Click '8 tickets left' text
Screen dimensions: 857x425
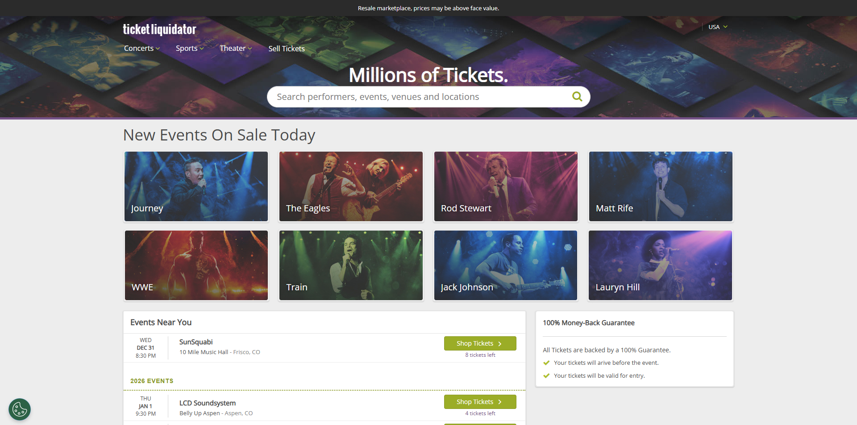[480, 355]
